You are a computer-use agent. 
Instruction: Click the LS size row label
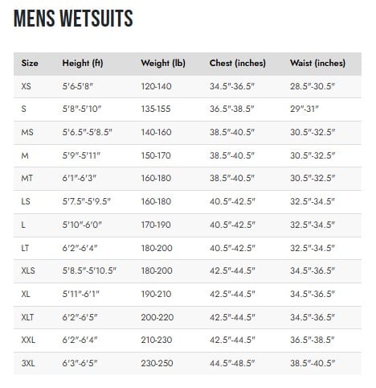pyautogui.click(x=26, y=201)
